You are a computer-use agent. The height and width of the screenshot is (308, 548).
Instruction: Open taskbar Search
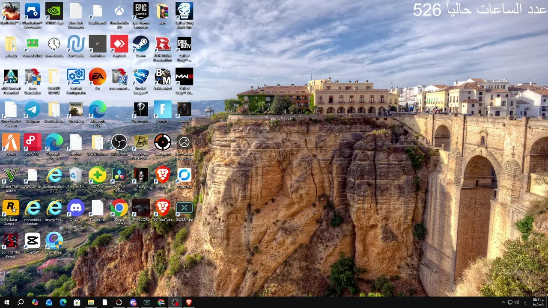21,302
